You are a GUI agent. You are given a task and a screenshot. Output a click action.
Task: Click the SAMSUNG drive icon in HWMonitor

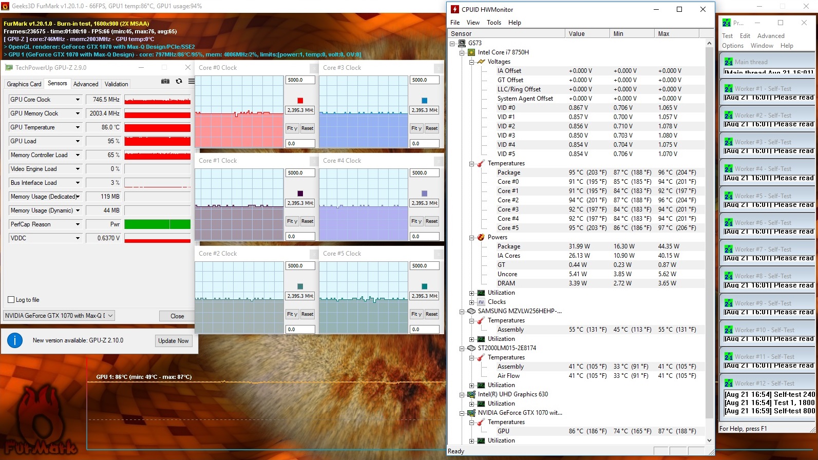point(471,311)
